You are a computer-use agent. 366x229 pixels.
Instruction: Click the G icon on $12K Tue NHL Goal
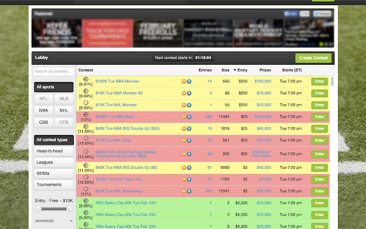pyautogui.click(x=189, y=140)
